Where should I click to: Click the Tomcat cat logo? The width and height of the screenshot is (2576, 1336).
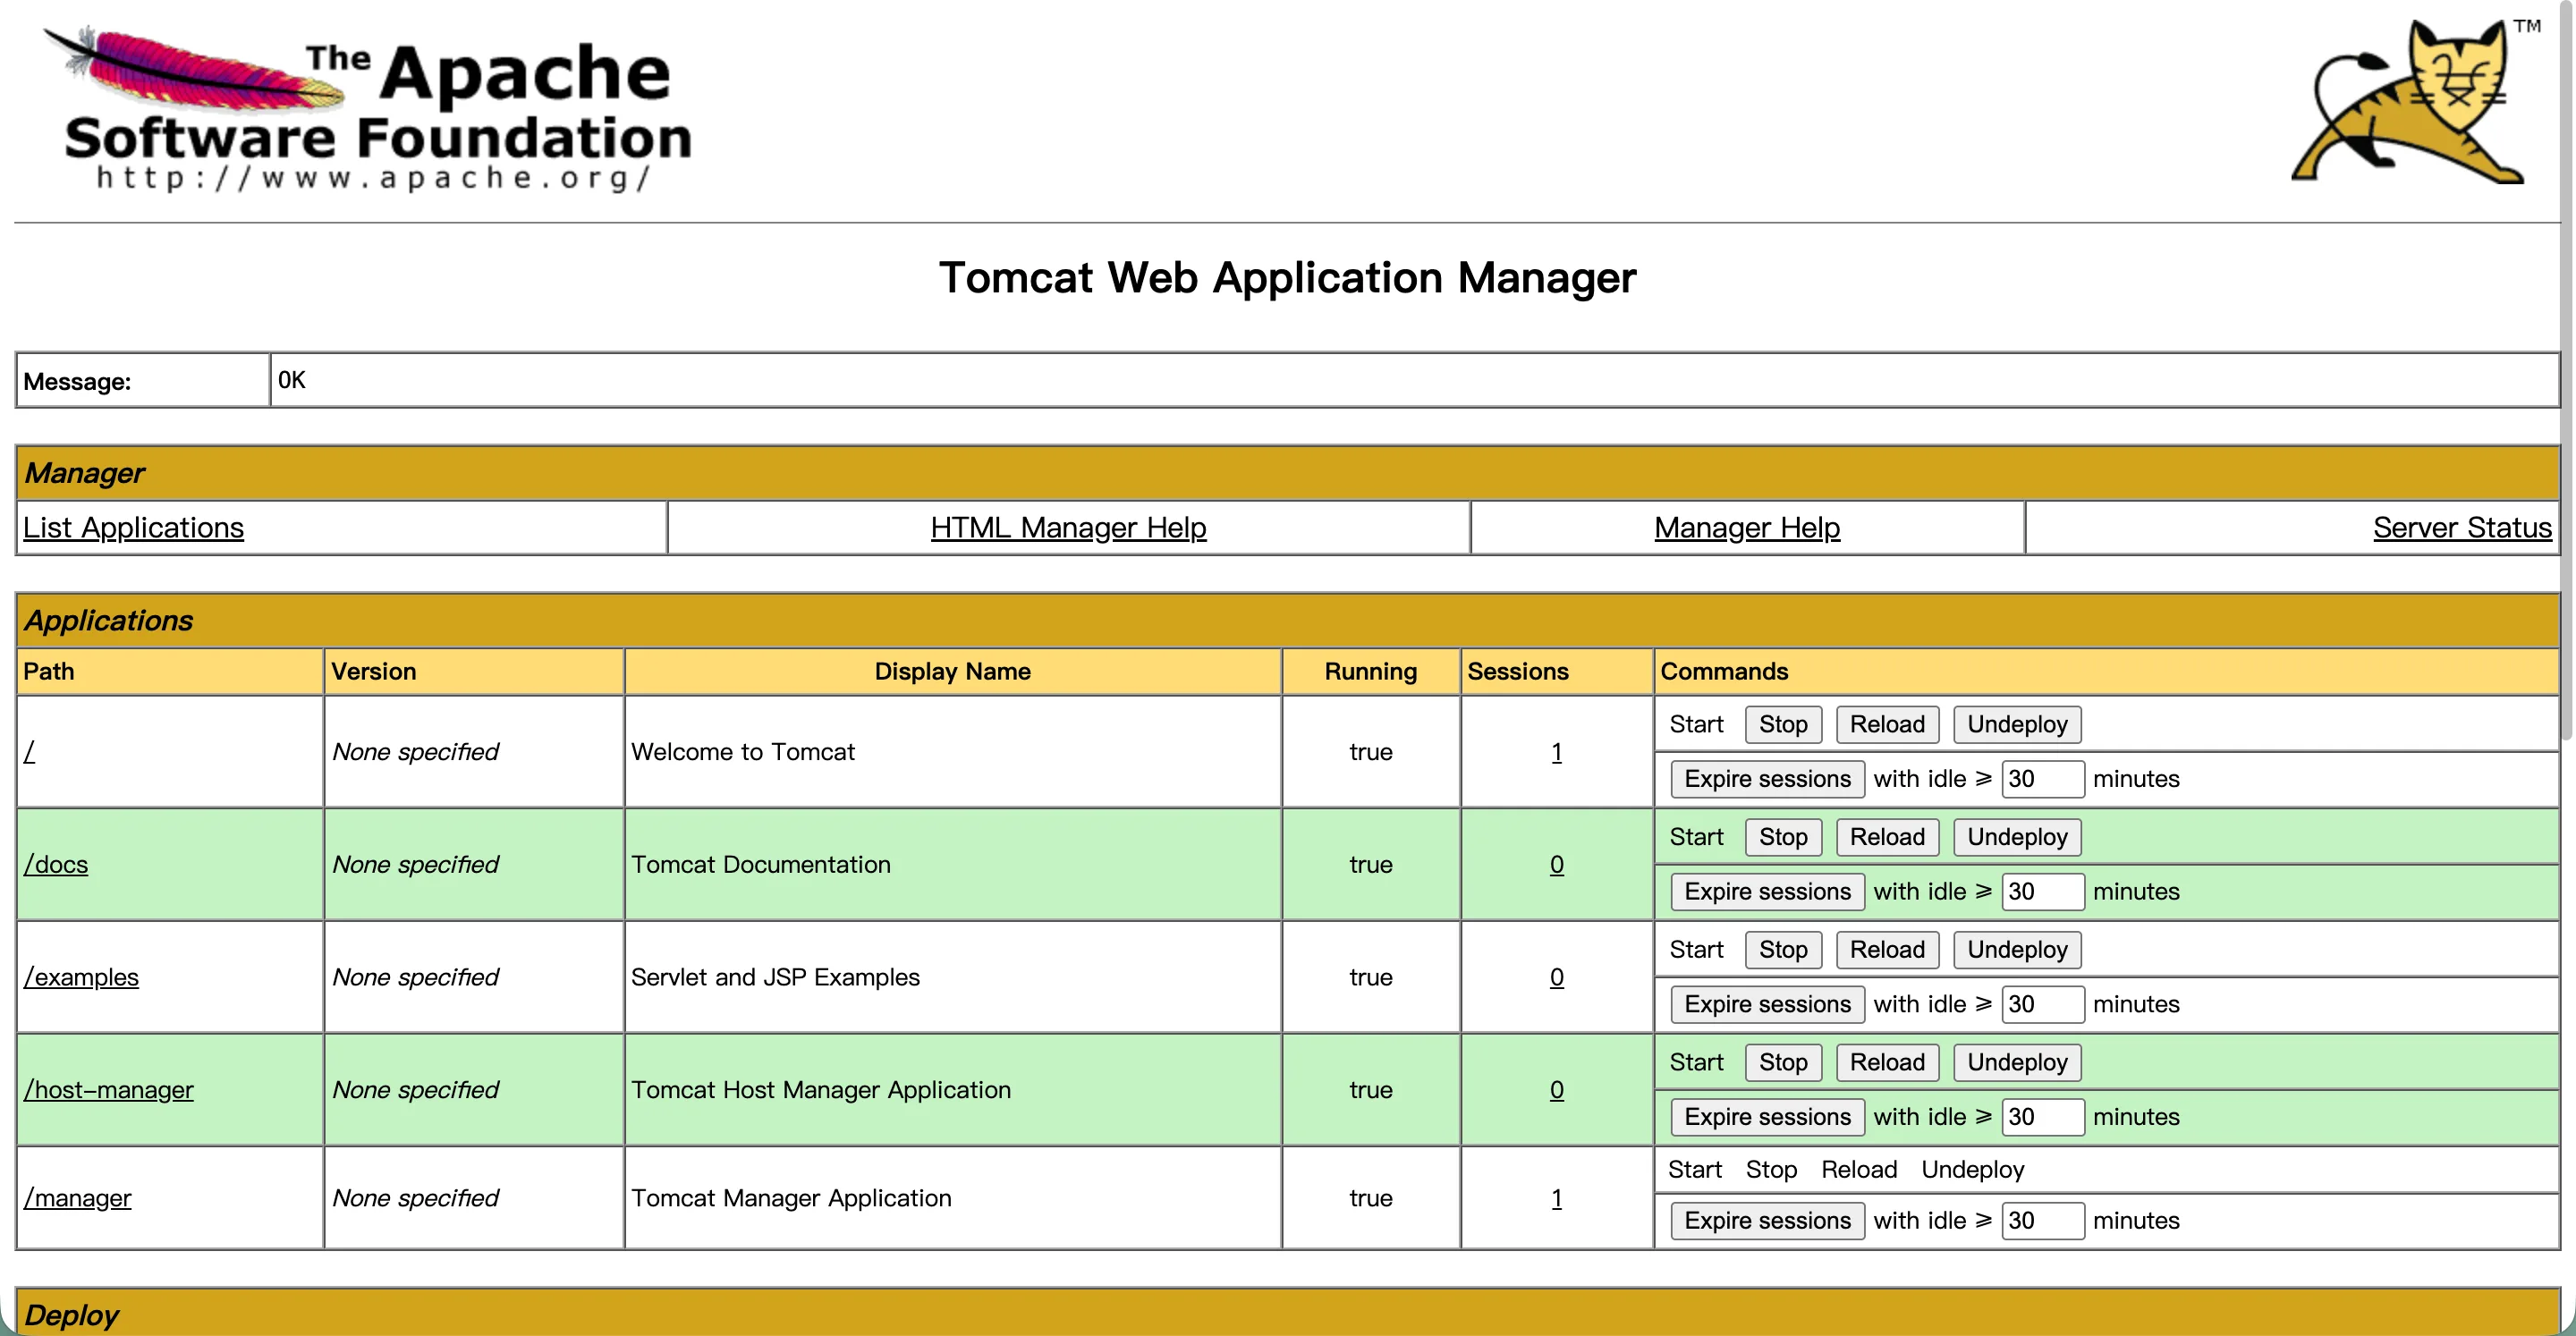[x=2415, y=101]
